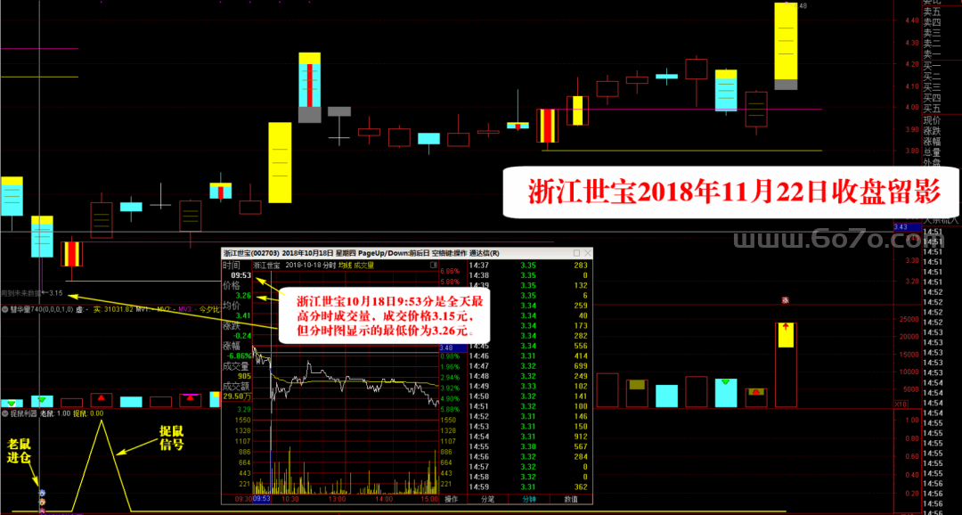Click the red up arrow on tallest volume bar
Image resolution: width=962 pixels, height=515 pixels.
pyautogui.click(x=786, y=328)
